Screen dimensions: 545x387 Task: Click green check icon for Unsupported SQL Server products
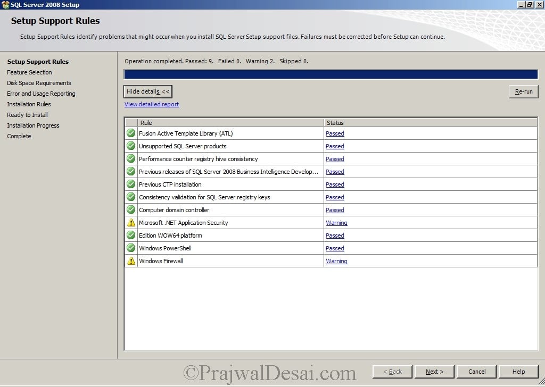(131, 146)
